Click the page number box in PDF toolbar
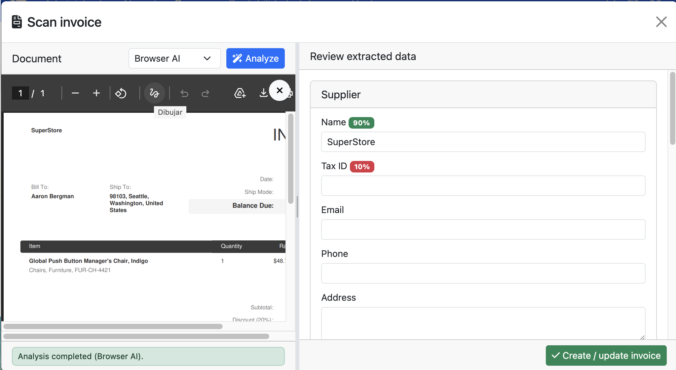The width and height of the screenshot is (676, 370). tap(20, 93)
